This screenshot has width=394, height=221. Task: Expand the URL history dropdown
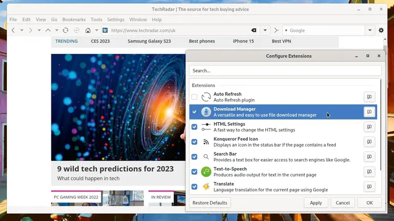pyautogui.click(x=265, y=30)
